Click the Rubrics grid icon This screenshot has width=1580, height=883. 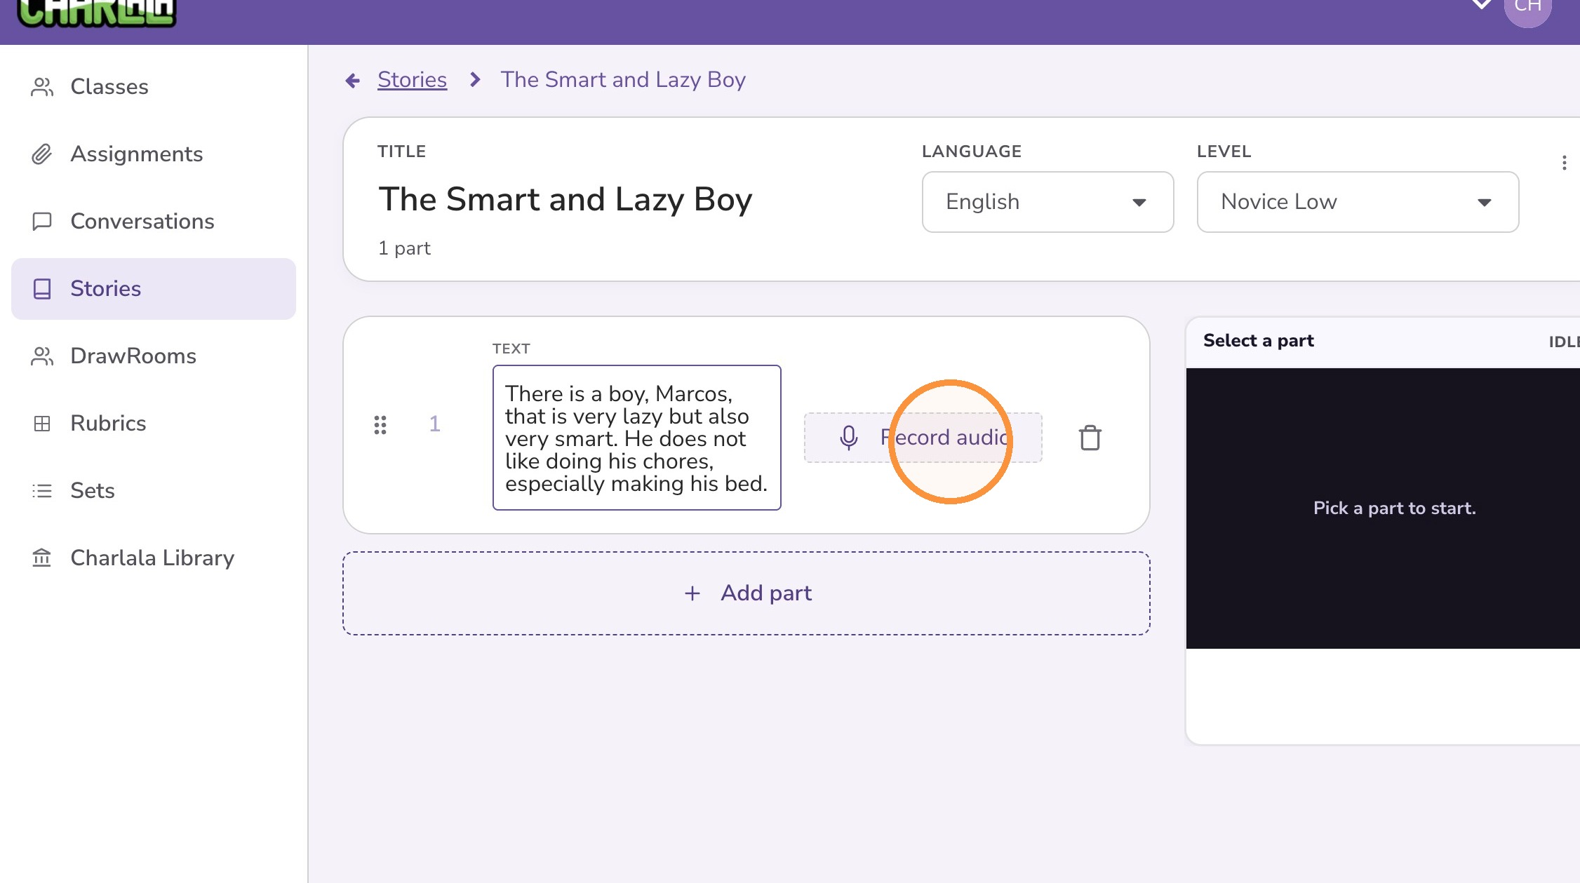click(42, 424)
